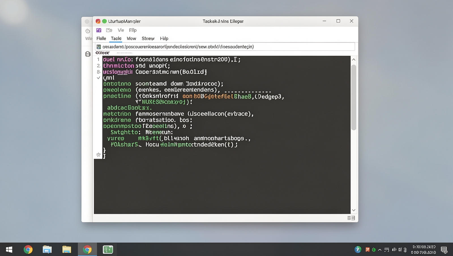Click the green 'netctribo' word
The width and height of the screenshot is (453, 256).
coord(117,114)
